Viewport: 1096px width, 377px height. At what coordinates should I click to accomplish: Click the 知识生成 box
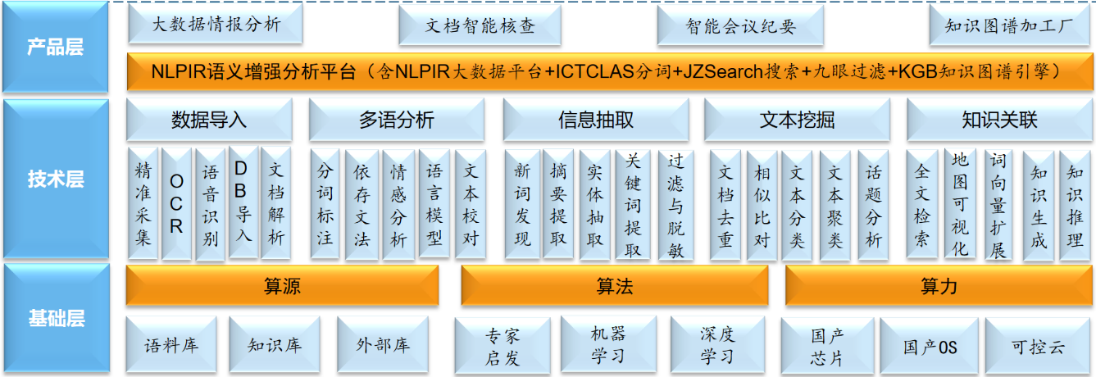point(1038,205)
